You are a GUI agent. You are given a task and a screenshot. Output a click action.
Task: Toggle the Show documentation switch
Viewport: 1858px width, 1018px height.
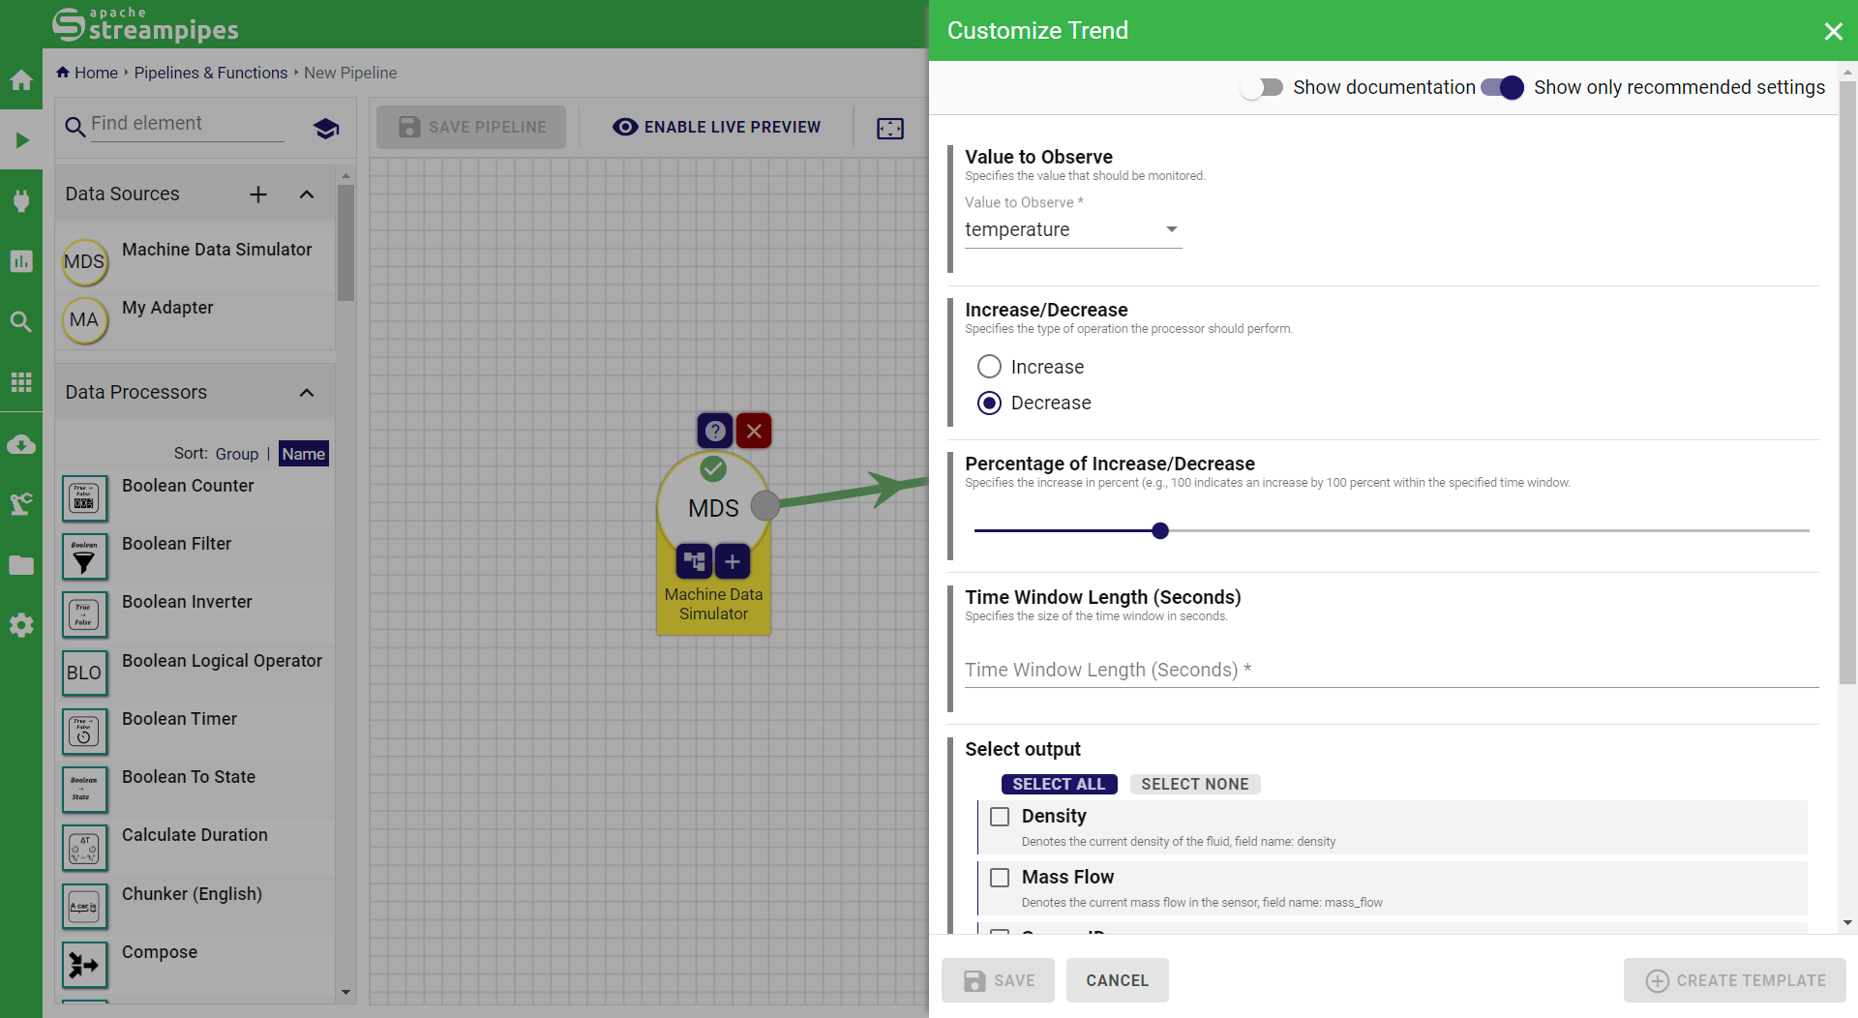click(1262, 88)
